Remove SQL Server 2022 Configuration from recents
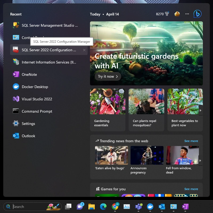213x213 pixels. [x=84, y=50]
